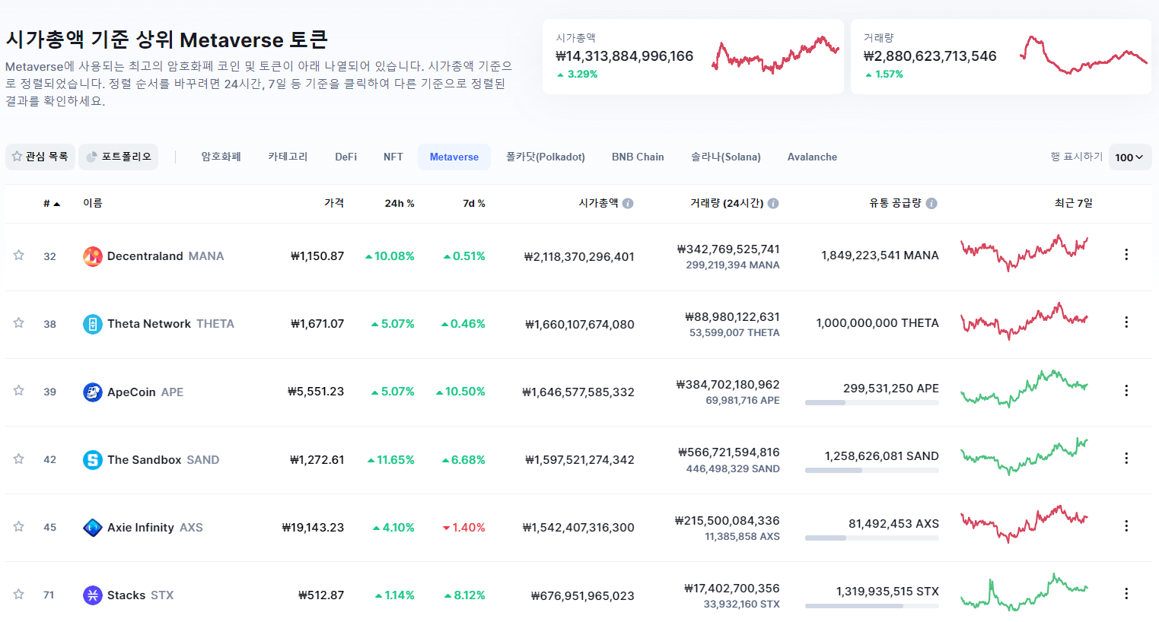Click the Stacks coin logo icon

tap(93, 595)
